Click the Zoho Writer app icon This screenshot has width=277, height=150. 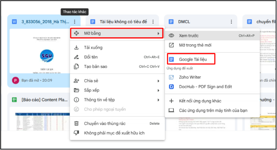pyautogui.click(x=171, y=77)
